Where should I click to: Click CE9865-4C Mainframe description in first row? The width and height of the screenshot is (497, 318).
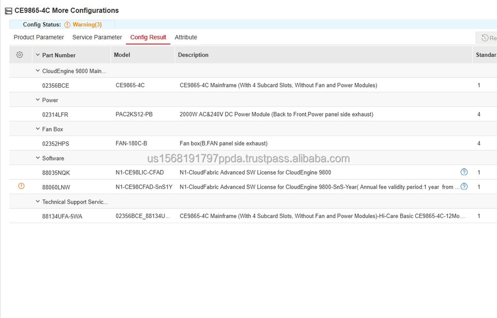coord(279,85)
